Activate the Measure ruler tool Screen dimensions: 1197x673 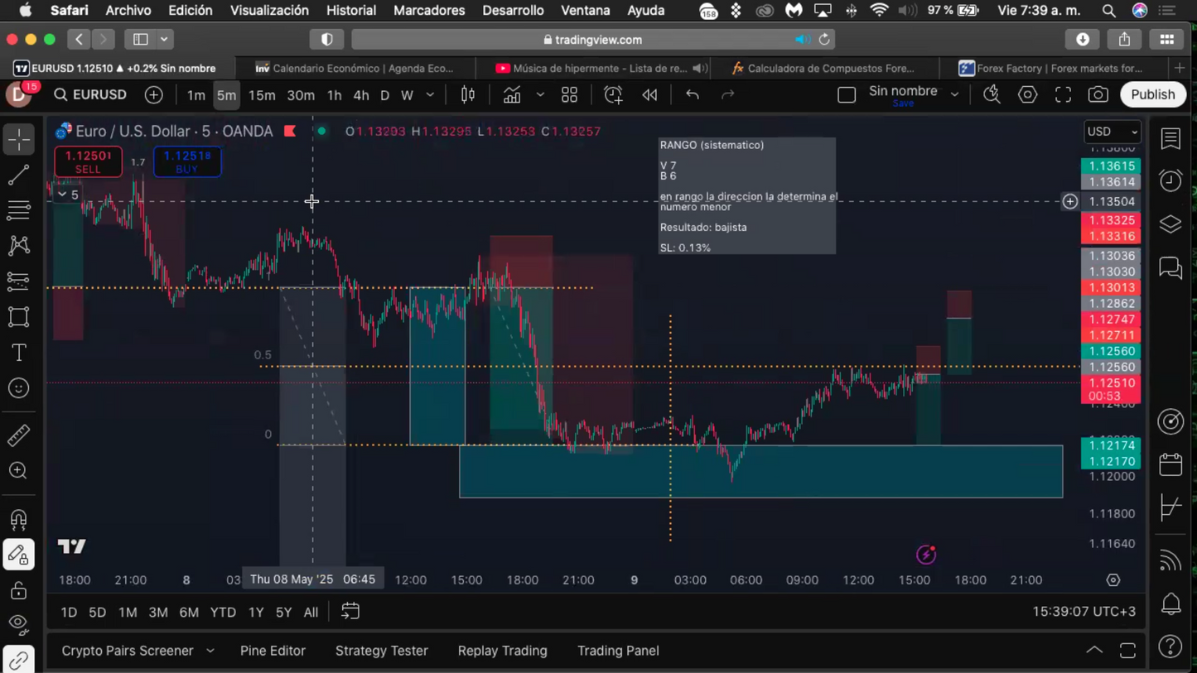tap(18, 435)
